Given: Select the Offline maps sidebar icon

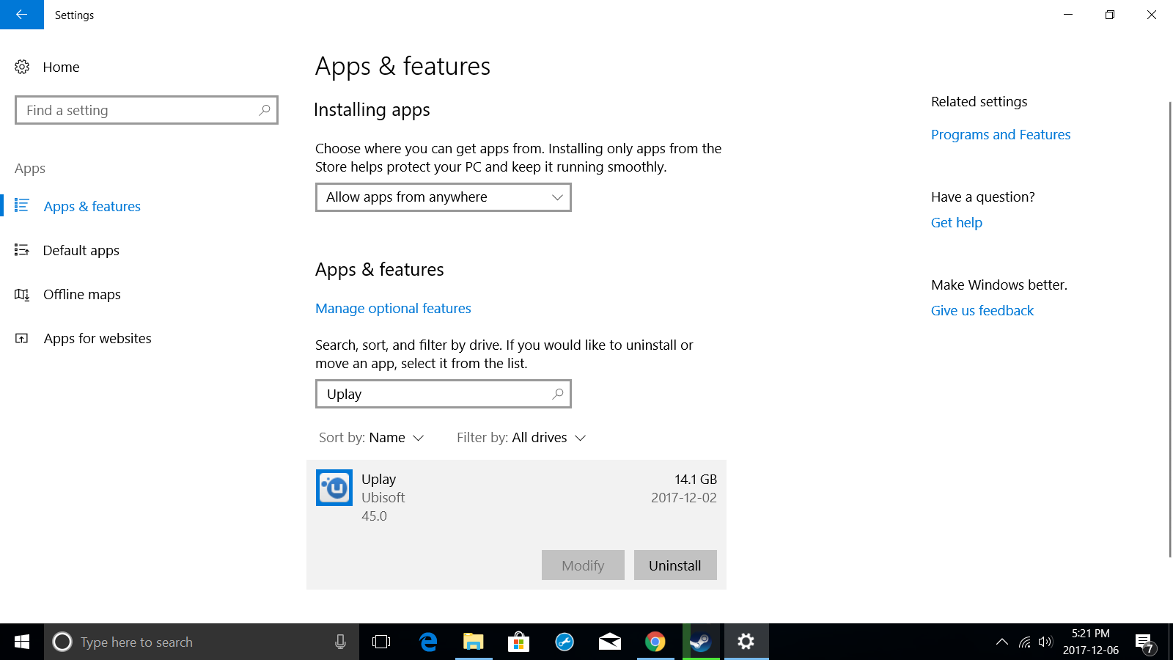Looking at the screenshot, I should [x=22, y=294].
